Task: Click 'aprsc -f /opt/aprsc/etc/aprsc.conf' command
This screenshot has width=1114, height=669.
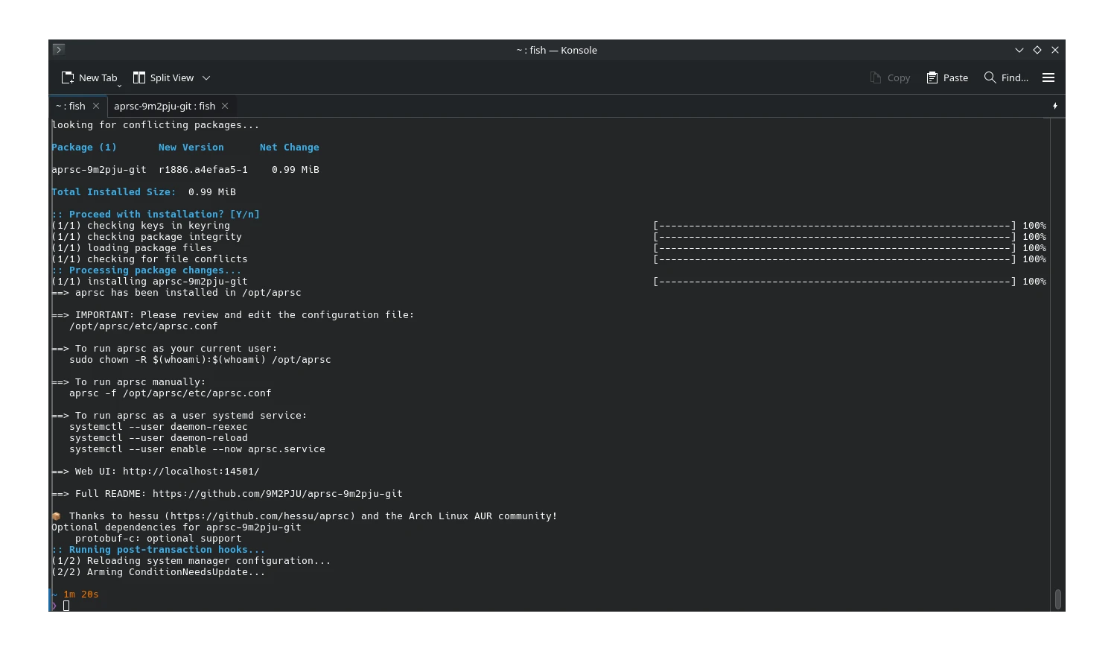Action: (x=171, y=393)
